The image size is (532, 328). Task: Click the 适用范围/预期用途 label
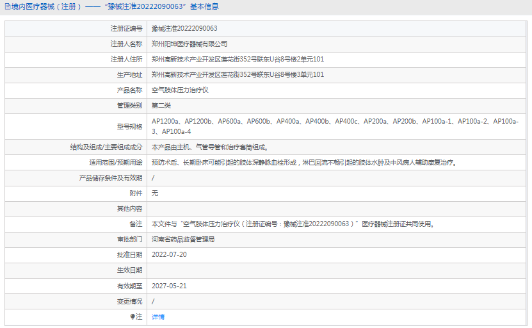116,163
